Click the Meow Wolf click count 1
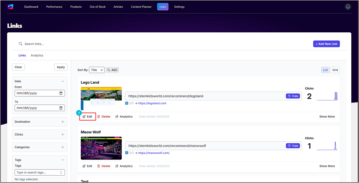 pos(309,146)
